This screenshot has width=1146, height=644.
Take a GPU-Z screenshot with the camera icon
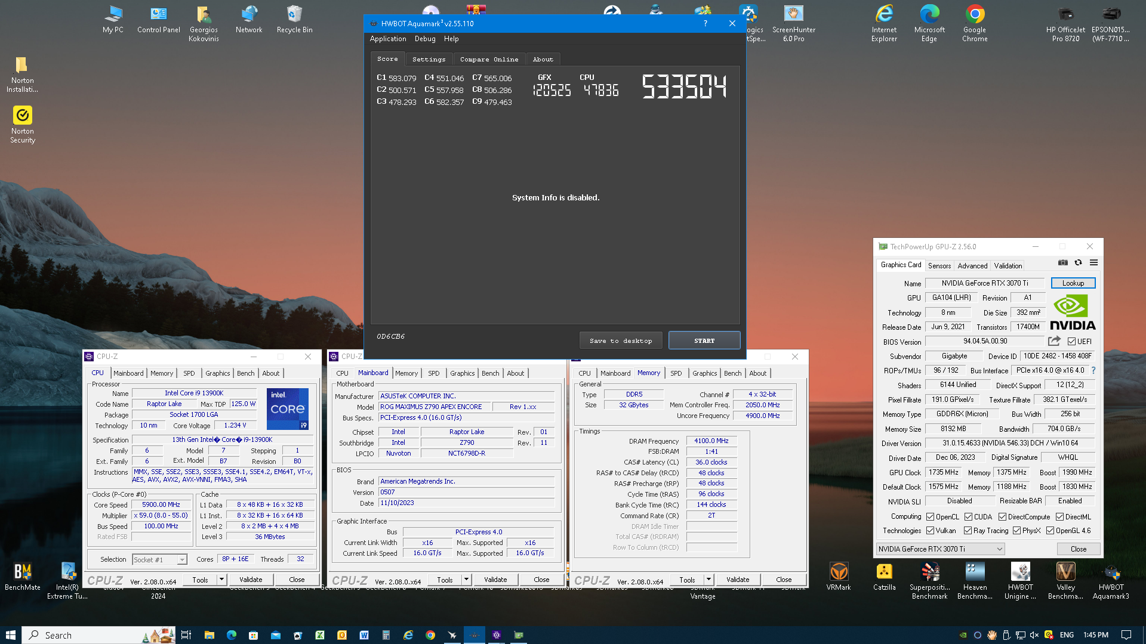point(1063,263)
